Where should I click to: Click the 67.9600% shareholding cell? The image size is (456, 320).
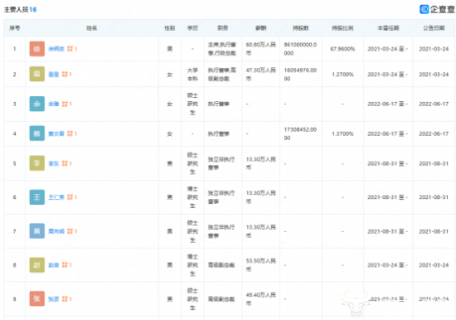click(342, 49)
